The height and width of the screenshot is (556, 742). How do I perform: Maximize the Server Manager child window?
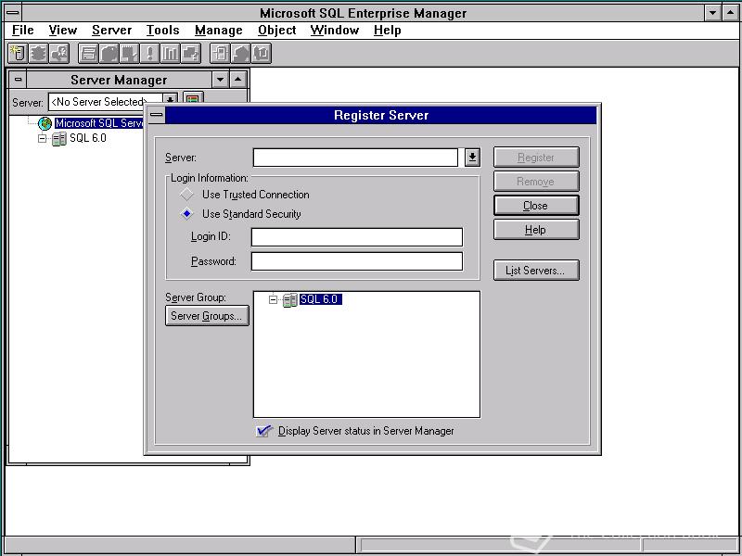click(238, 80)
